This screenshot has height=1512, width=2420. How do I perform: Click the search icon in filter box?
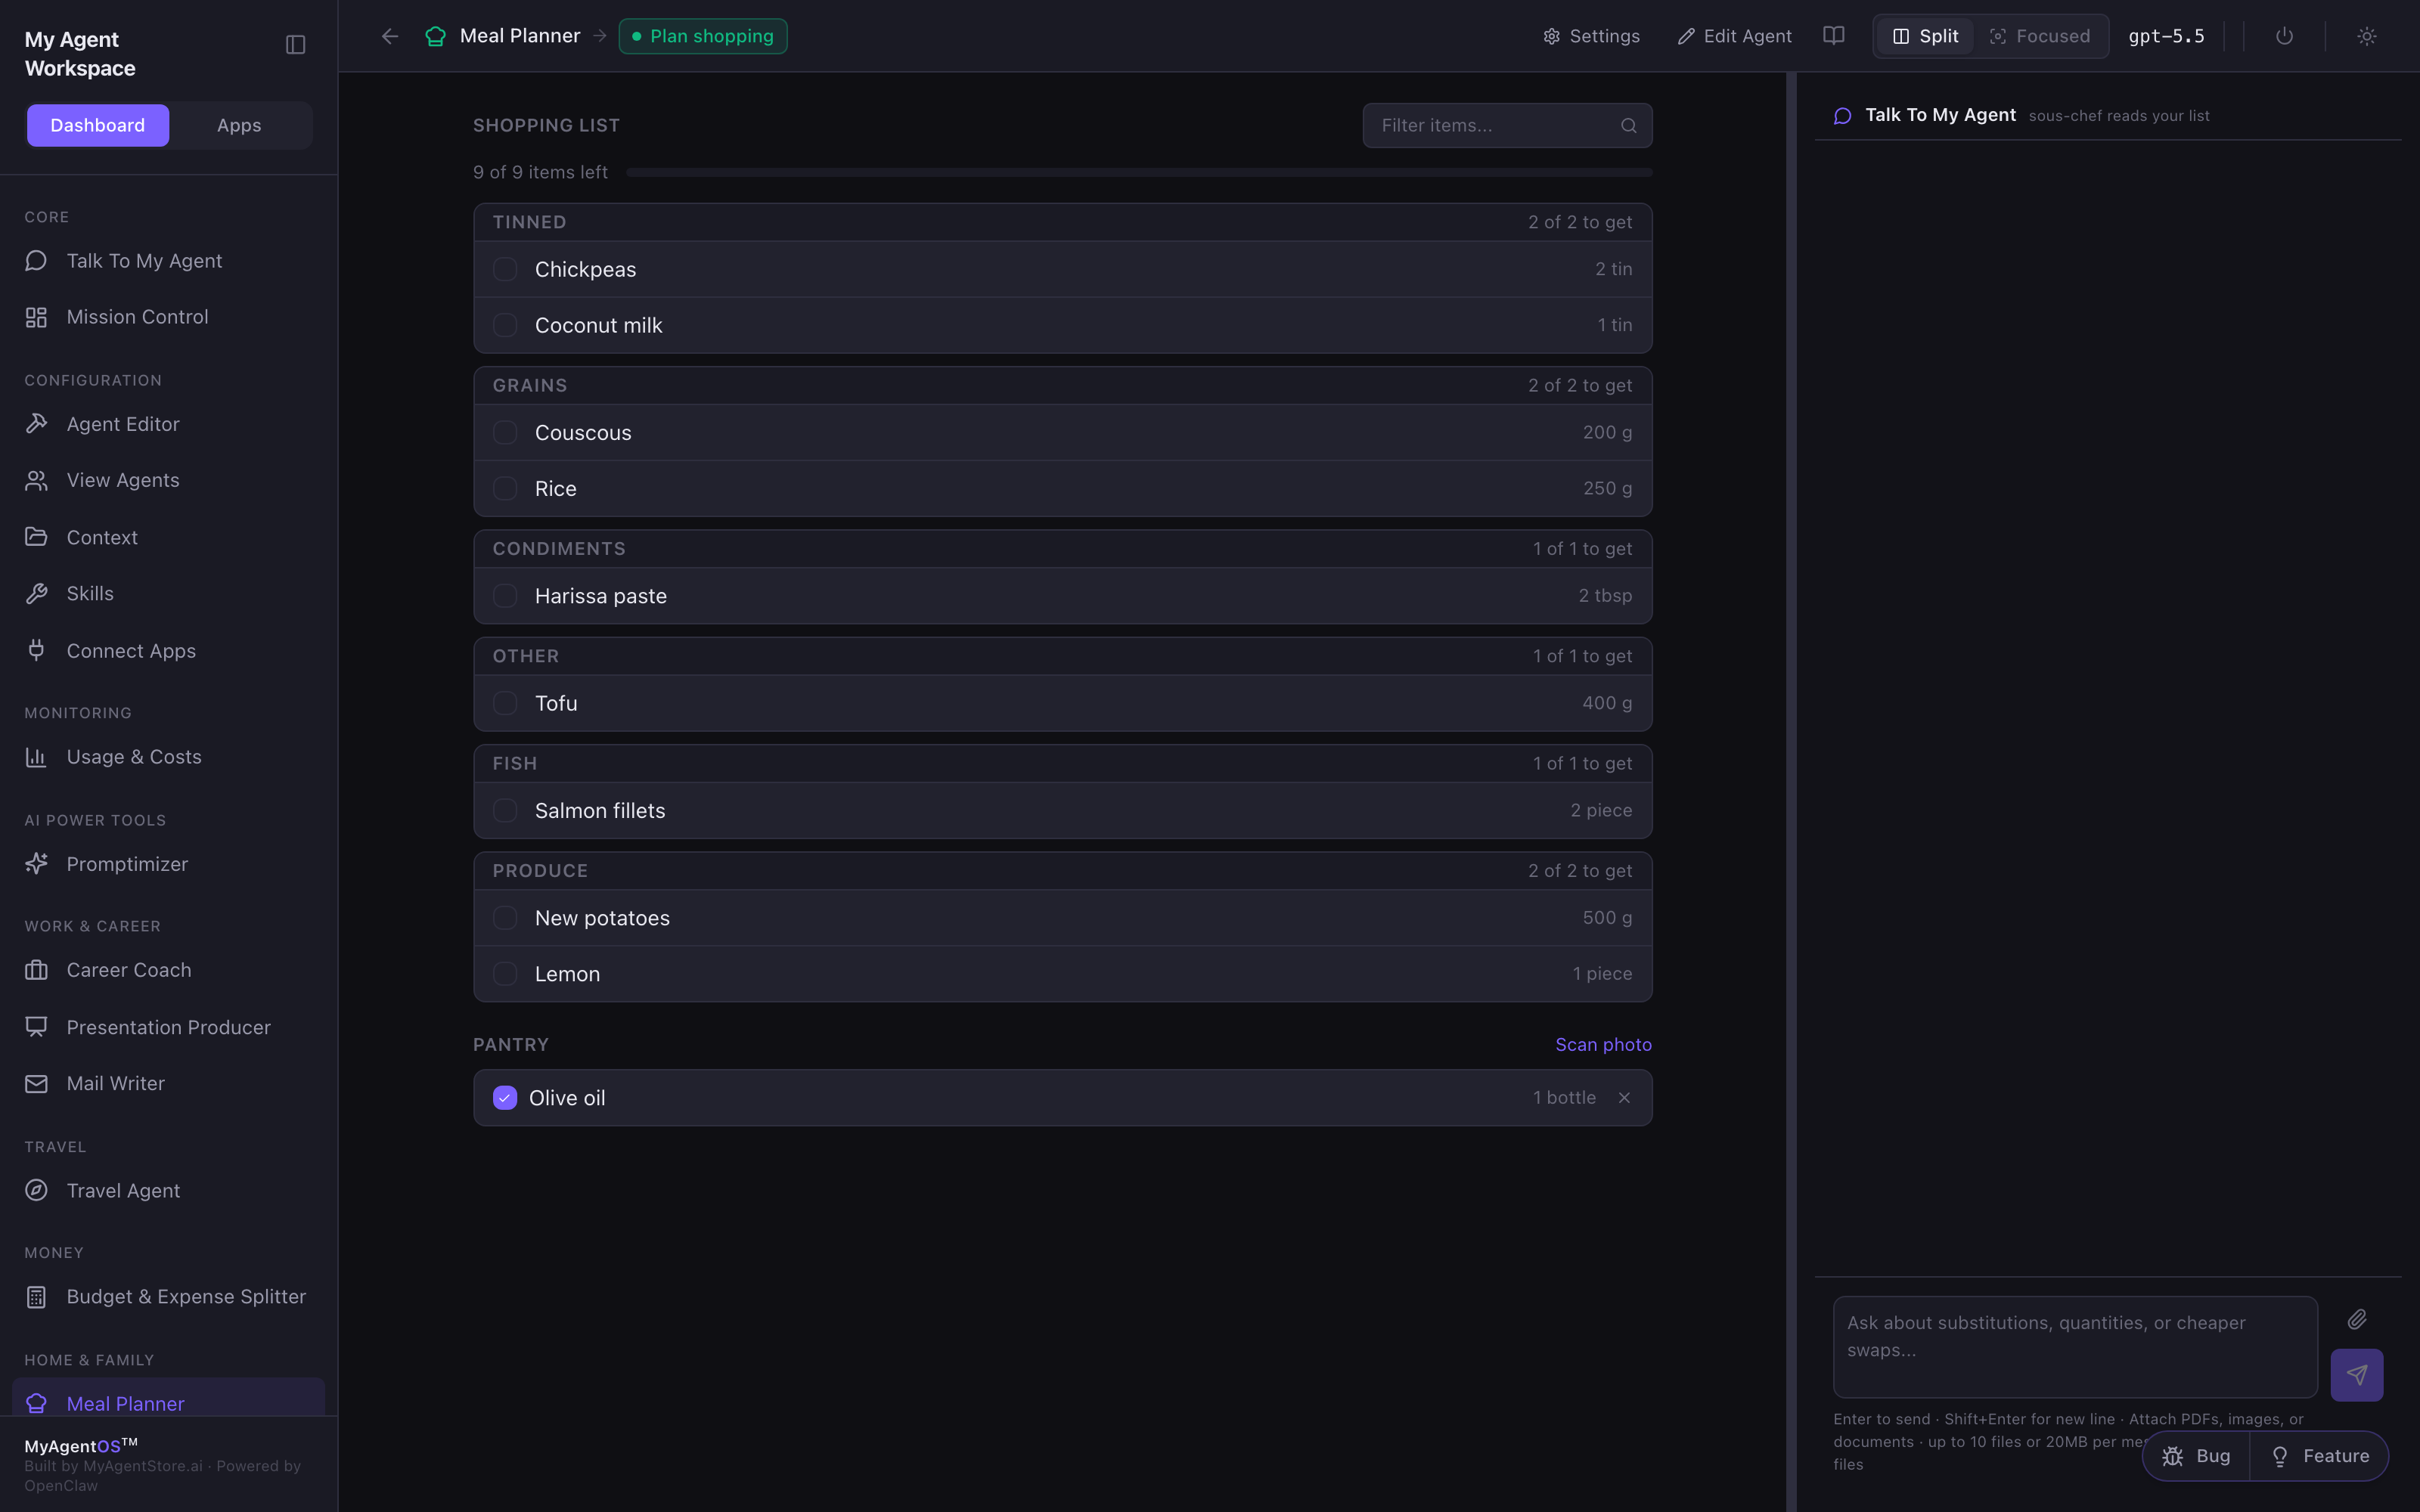pos(1628,126)
